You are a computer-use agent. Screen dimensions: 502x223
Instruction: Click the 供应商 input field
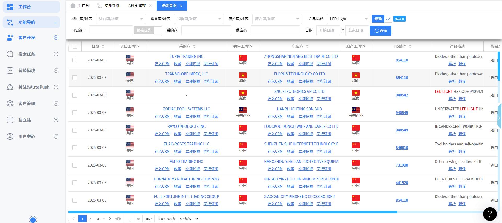click(x=276, y=30)
